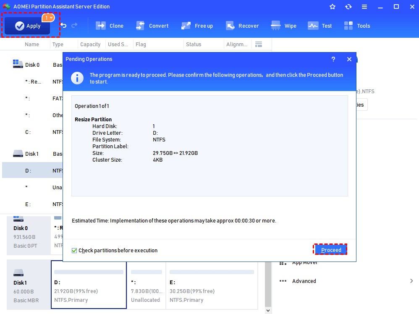
Task: Click the help question mark in dialog
Action: pos(333,59)
